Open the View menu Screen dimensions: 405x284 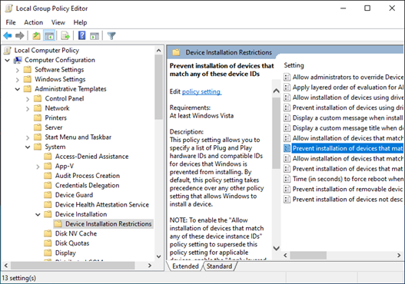(58, 22)
